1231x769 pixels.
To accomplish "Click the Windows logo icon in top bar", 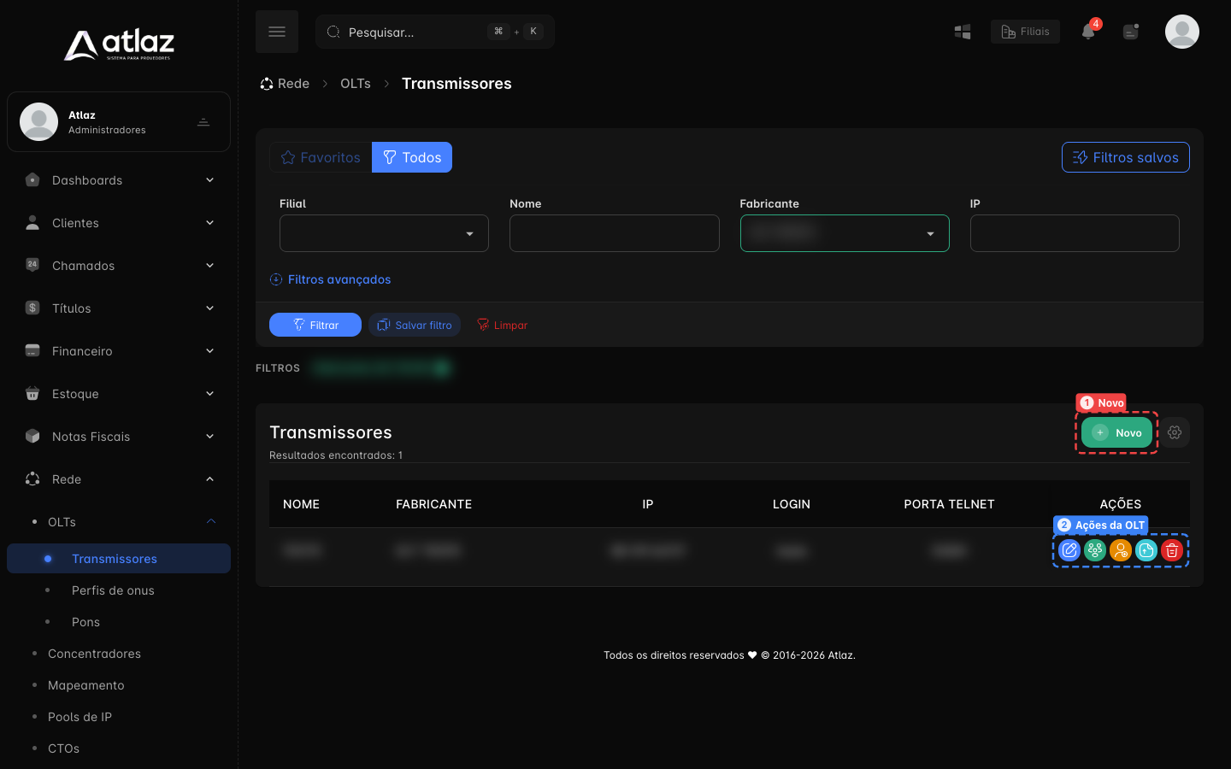I will [x=963, y=32].
